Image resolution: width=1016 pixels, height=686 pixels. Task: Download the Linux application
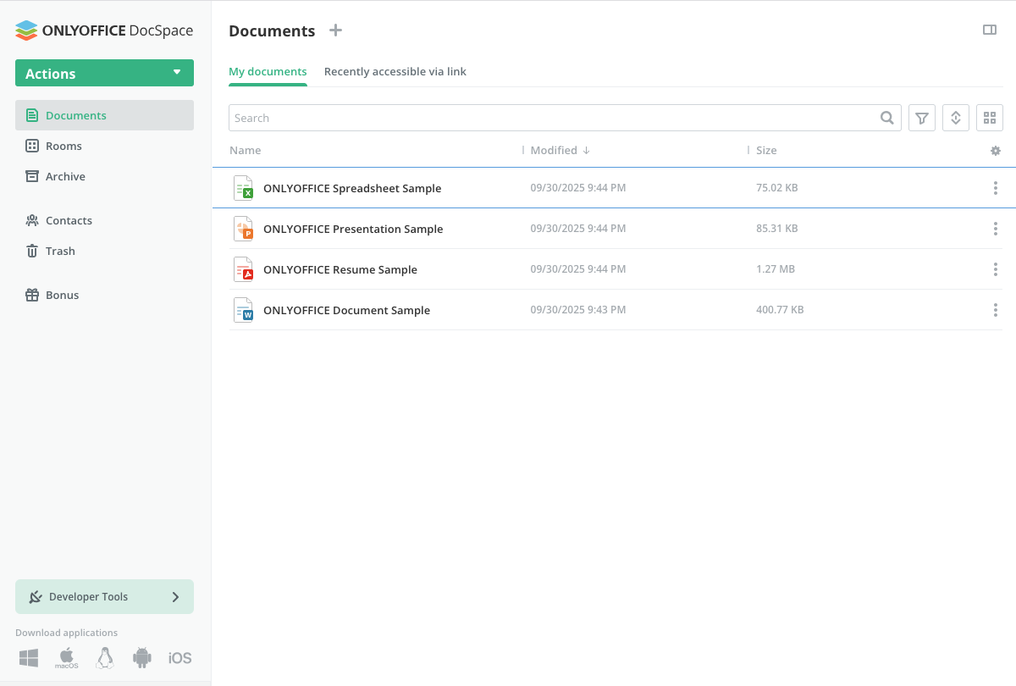coord(105,658)
